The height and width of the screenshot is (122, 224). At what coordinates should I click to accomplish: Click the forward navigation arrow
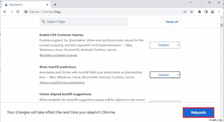pos(11,12)
